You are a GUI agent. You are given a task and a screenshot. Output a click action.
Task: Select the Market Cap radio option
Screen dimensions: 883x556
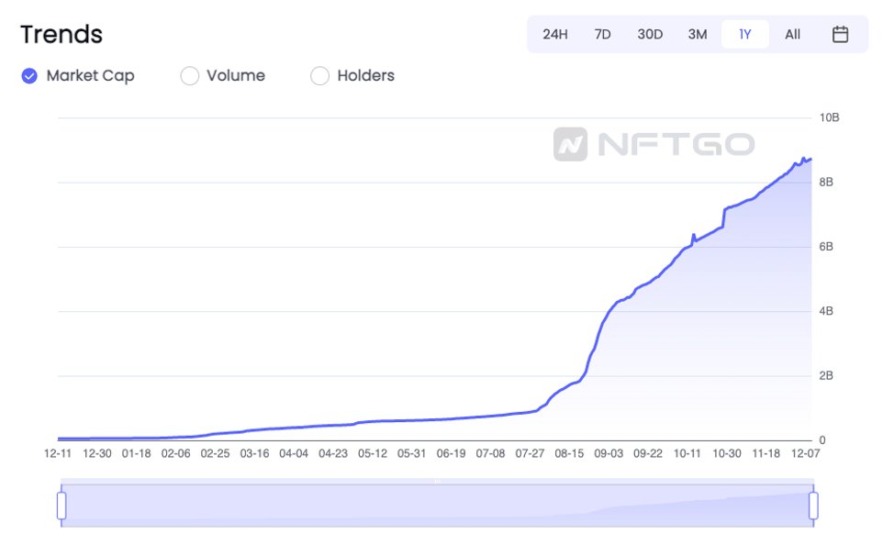pyautogui.click(x=30, y=76)
